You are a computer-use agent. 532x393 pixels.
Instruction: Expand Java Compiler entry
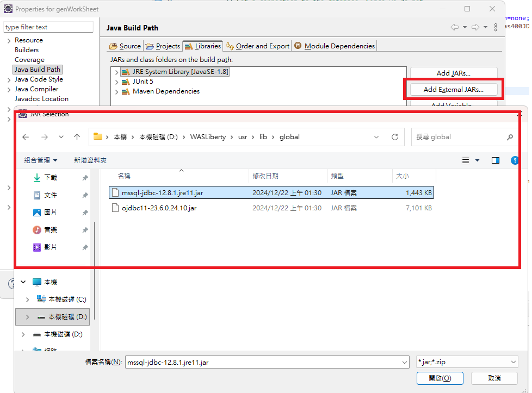click(x=9, y=90)
